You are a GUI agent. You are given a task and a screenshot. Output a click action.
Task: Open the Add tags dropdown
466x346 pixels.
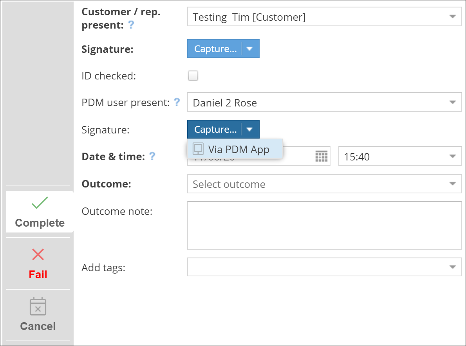(x=452, y=267)
